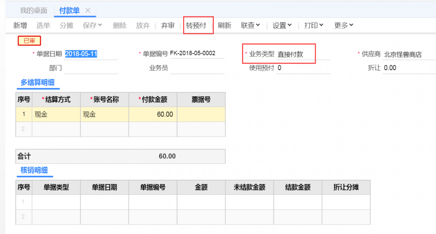
Task: Click the 单据日期 column header in 核销明细
Action: (104, 187)
